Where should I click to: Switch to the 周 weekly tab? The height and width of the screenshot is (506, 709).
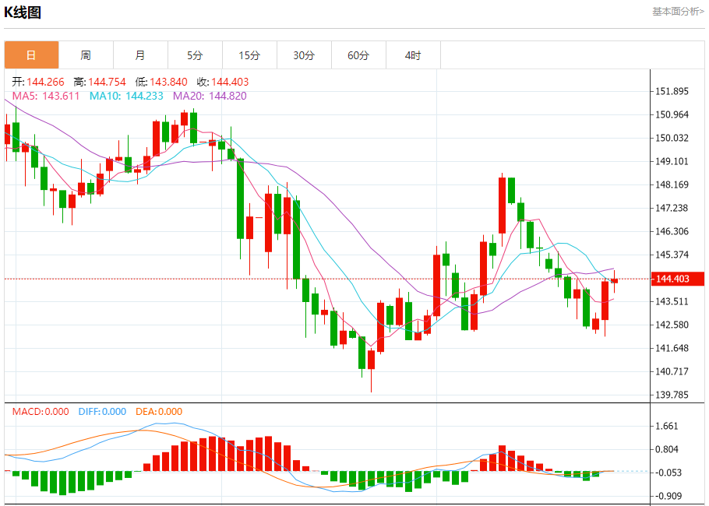[86, 55]
